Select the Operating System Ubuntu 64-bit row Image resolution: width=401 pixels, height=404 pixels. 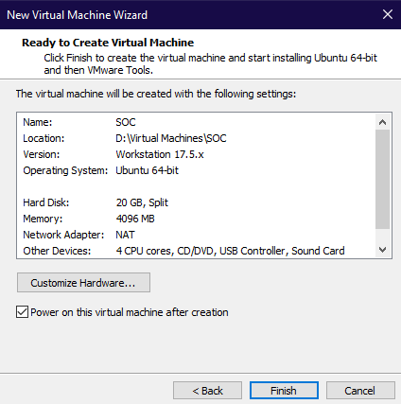click(196, 170)
